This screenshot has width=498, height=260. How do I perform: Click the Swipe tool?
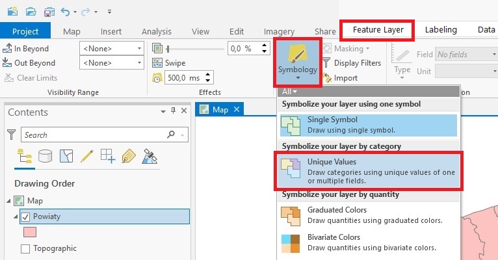tap(169, 63)
